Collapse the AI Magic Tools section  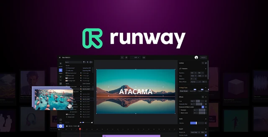[206, 88]
